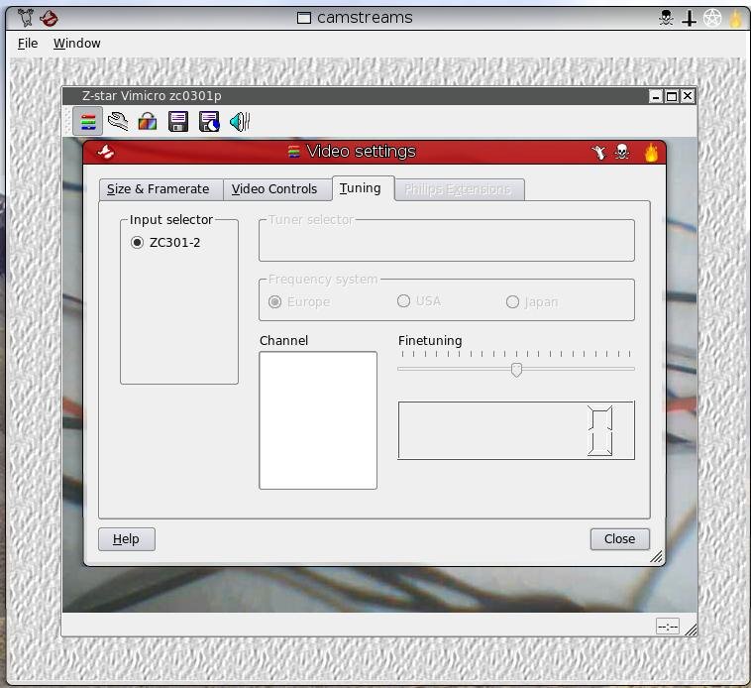Minimize the Z-star Vimicro zc0301p window
Image resolution: width=751 pixels, height=688 pixels.
pyautogui.click(x=656, y=96)
